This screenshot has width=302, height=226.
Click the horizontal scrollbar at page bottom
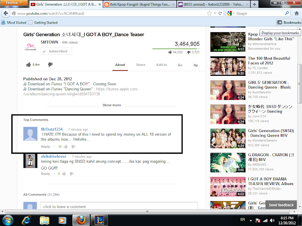(147, 211)
